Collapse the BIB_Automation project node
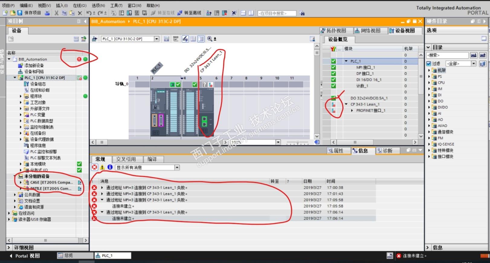 pos(9,59)
